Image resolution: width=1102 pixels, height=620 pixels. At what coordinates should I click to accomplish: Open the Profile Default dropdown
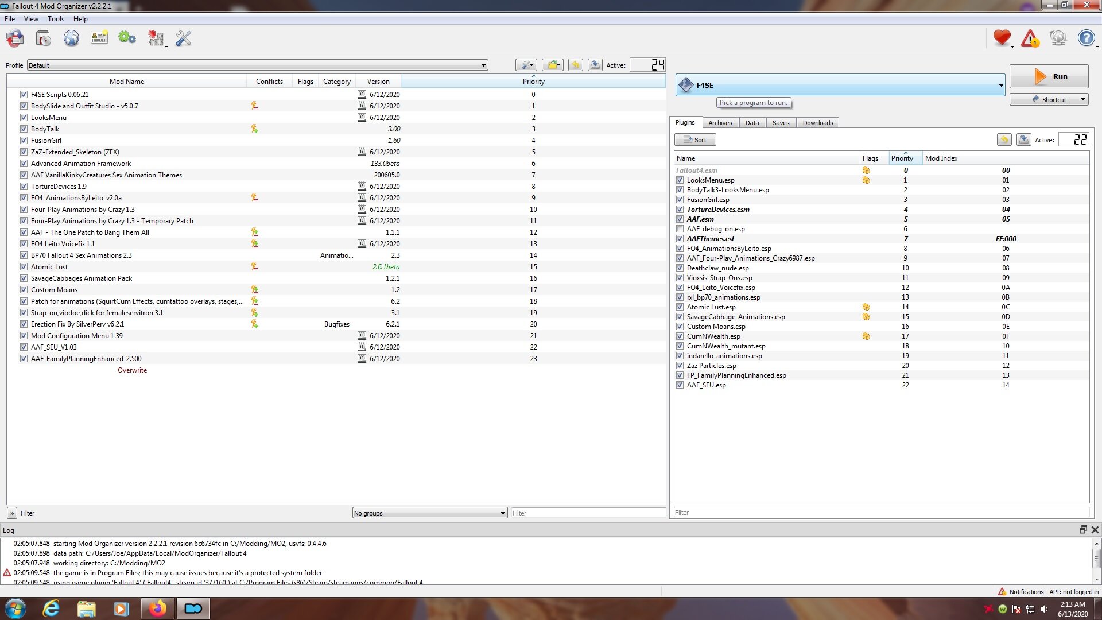point(257,65)
